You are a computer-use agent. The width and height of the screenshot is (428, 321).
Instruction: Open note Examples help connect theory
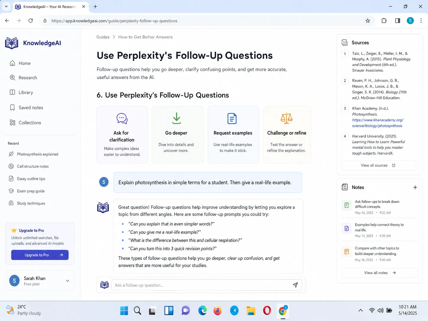coord(380,230)
